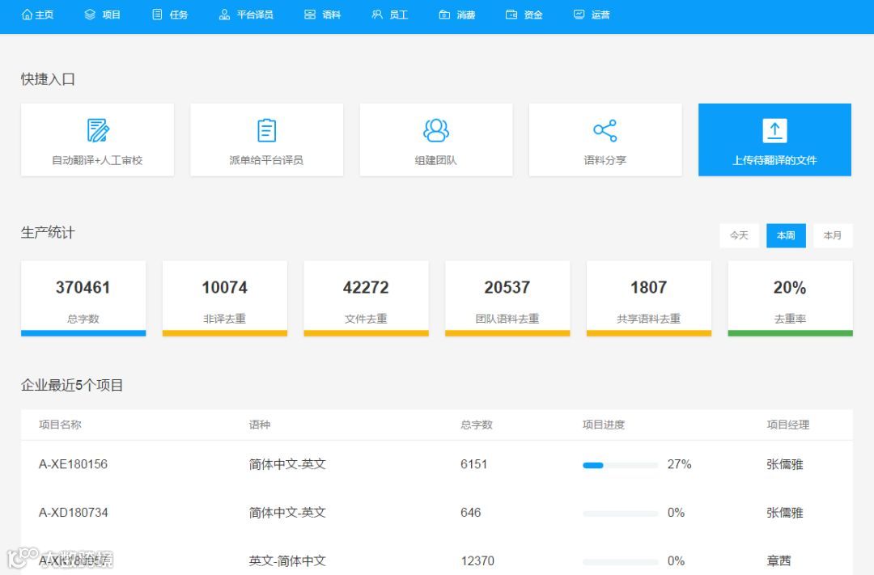Screen dimensions: 874x575
Task: Select the 今天 statistics filter
Action: click(x=739, y=235)
